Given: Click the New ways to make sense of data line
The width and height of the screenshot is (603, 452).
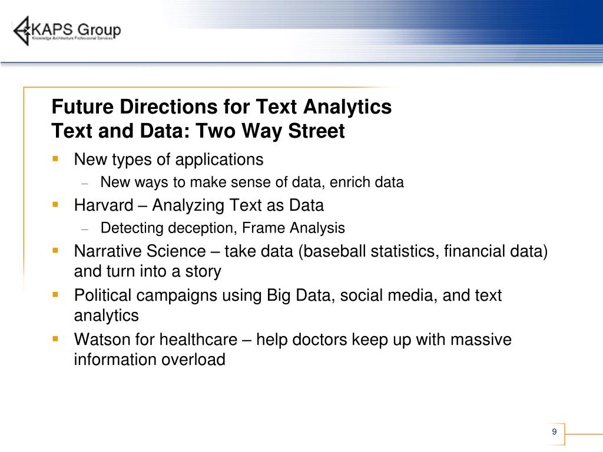Looking at the screenshot, I should pyautogui.click(x=252, y=182).
